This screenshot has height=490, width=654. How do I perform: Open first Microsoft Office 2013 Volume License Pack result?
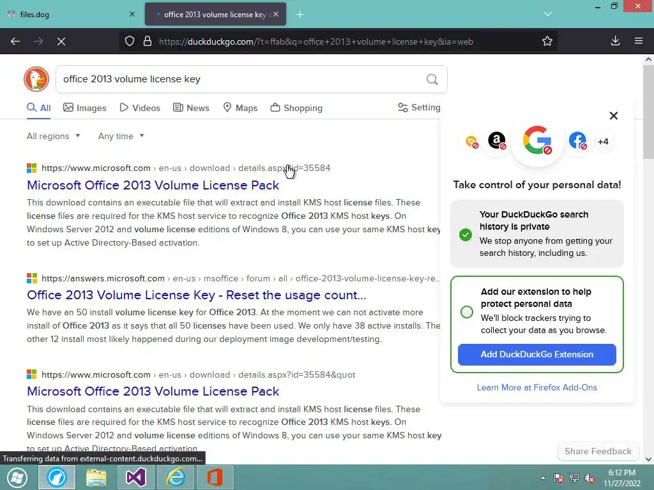tap(153, 185)
